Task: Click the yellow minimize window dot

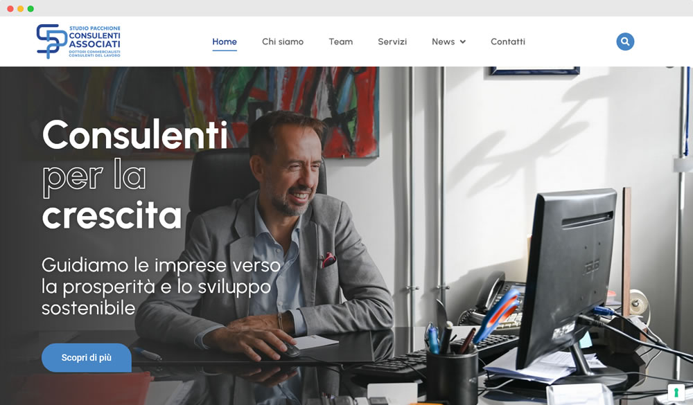Action: pyautogui.click(x=20, y=9)
